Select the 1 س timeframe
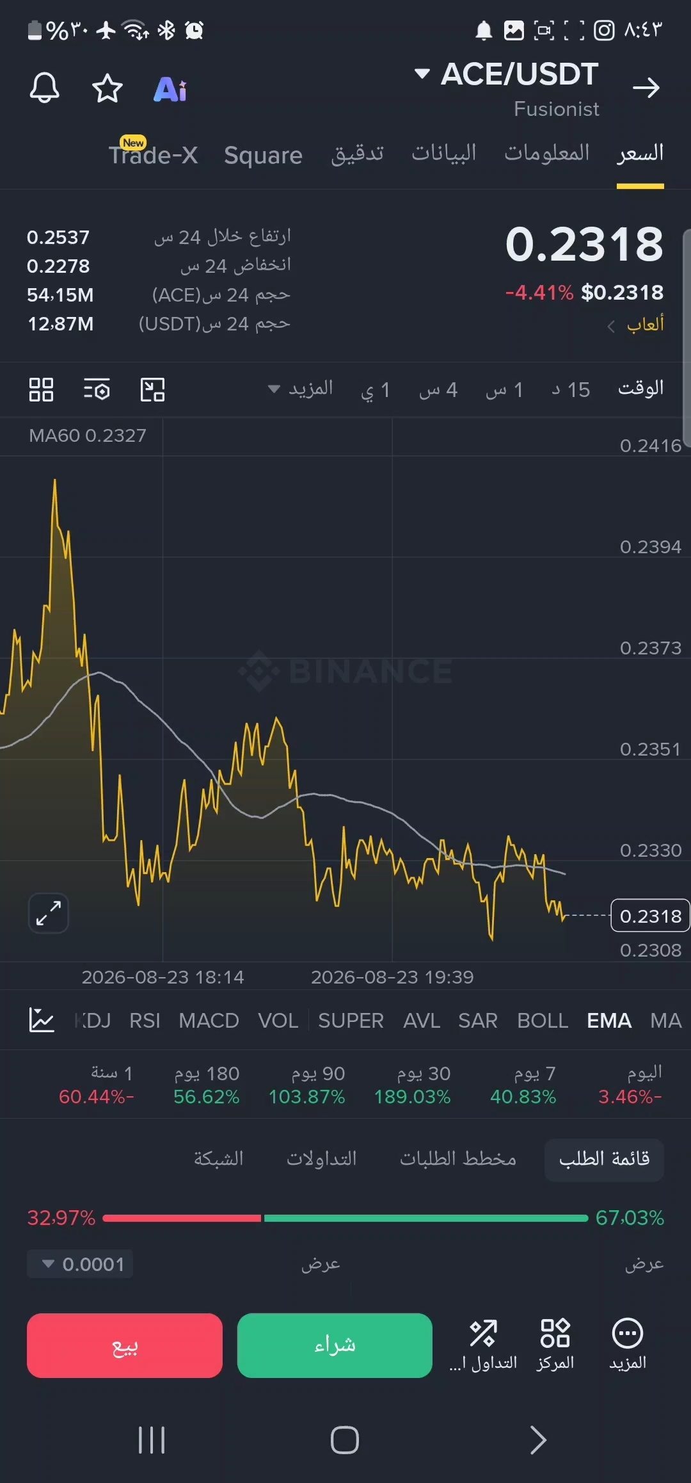691x1483 pixels. point(504,390)
